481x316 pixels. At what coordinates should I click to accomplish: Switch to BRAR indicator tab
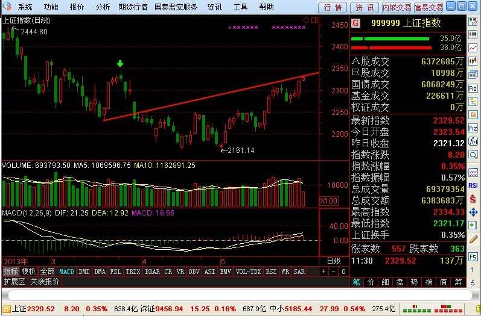pos(153,271)
